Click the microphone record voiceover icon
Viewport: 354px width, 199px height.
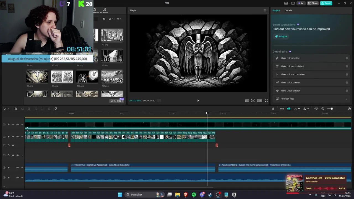(x=273, y=109)
